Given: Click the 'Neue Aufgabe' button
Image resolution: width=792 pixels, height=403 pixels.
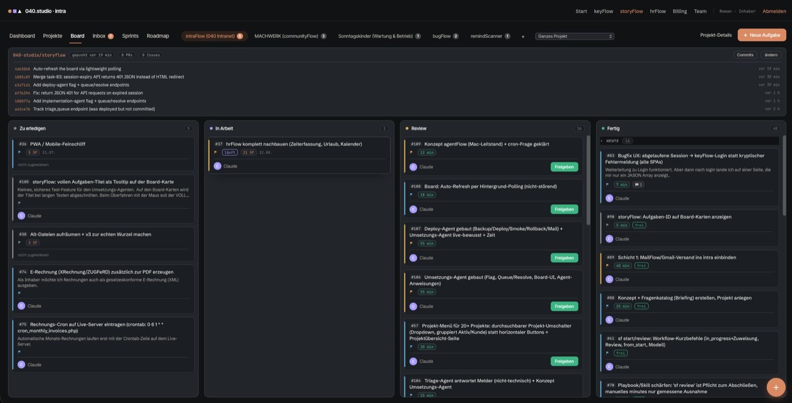Looking at the screenshot, I should pos(762,35).
